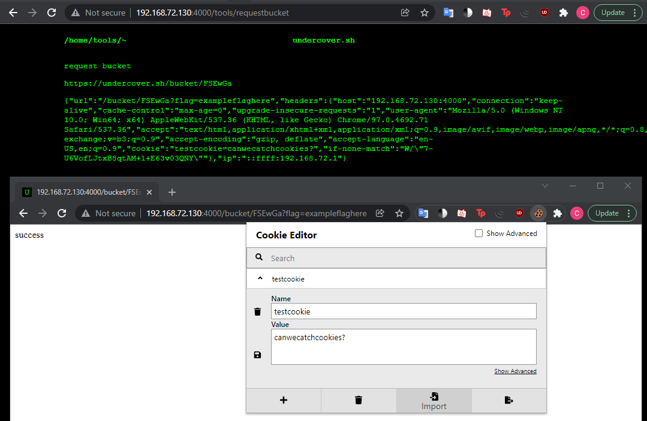Viewport: 647px width, 421px height.
Task: Open Google Translate extension in the top browser
Action: click(x=449, y=13)
